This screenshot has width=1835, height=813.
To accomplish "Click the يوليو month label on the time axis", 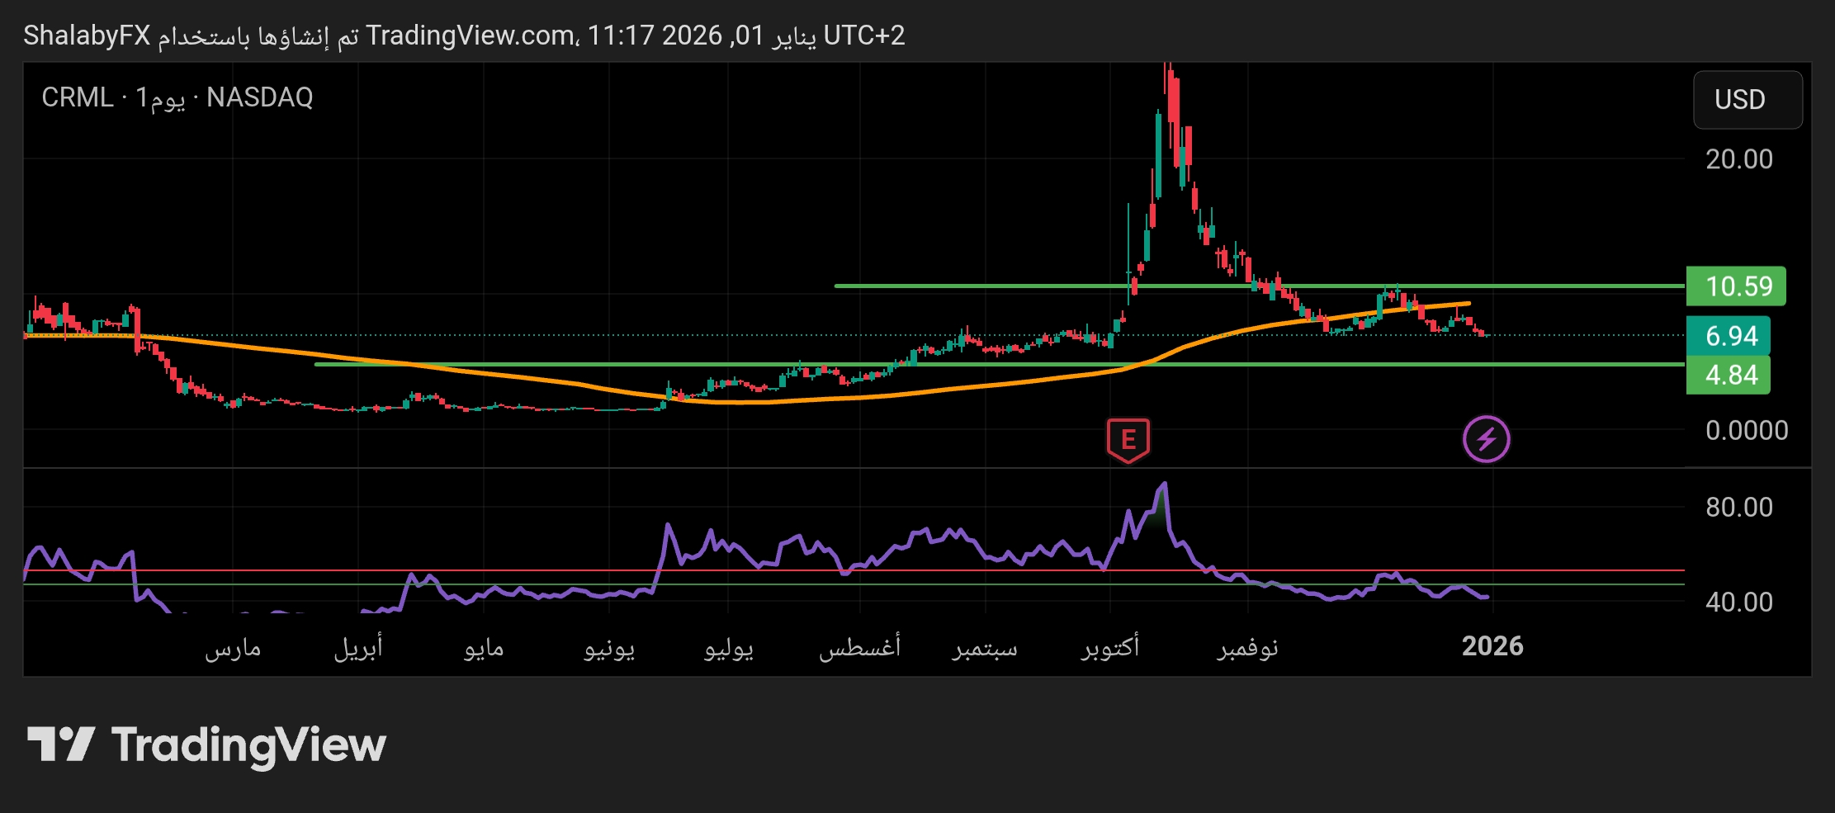I will click(728, 649).
